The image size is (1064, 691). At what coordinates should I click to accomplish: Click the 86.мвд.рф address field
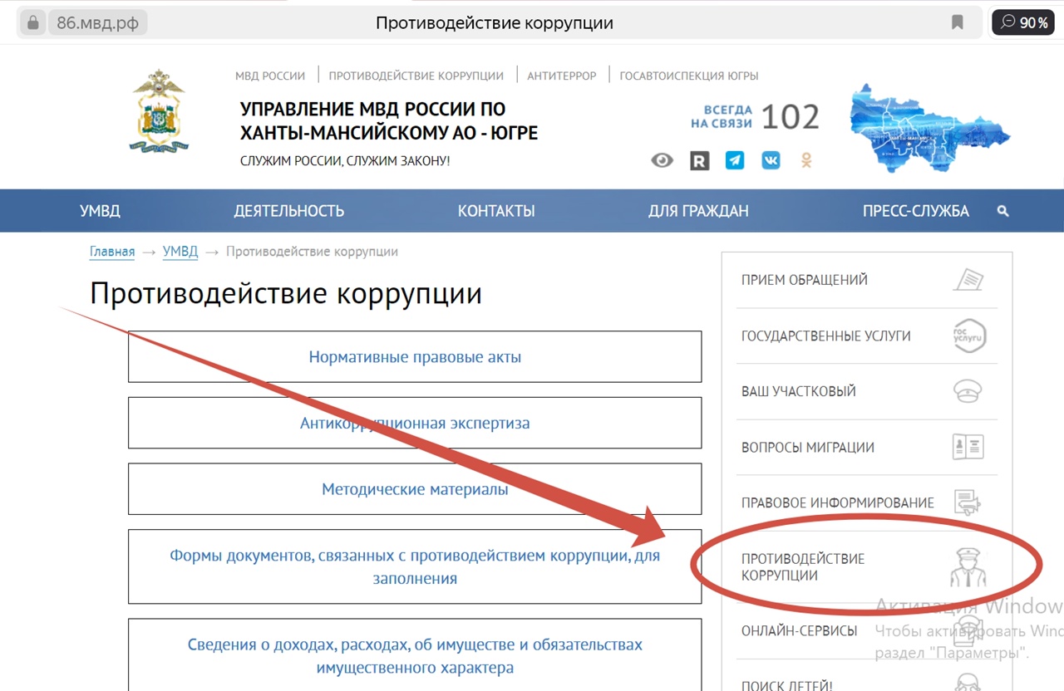point(96,22)
